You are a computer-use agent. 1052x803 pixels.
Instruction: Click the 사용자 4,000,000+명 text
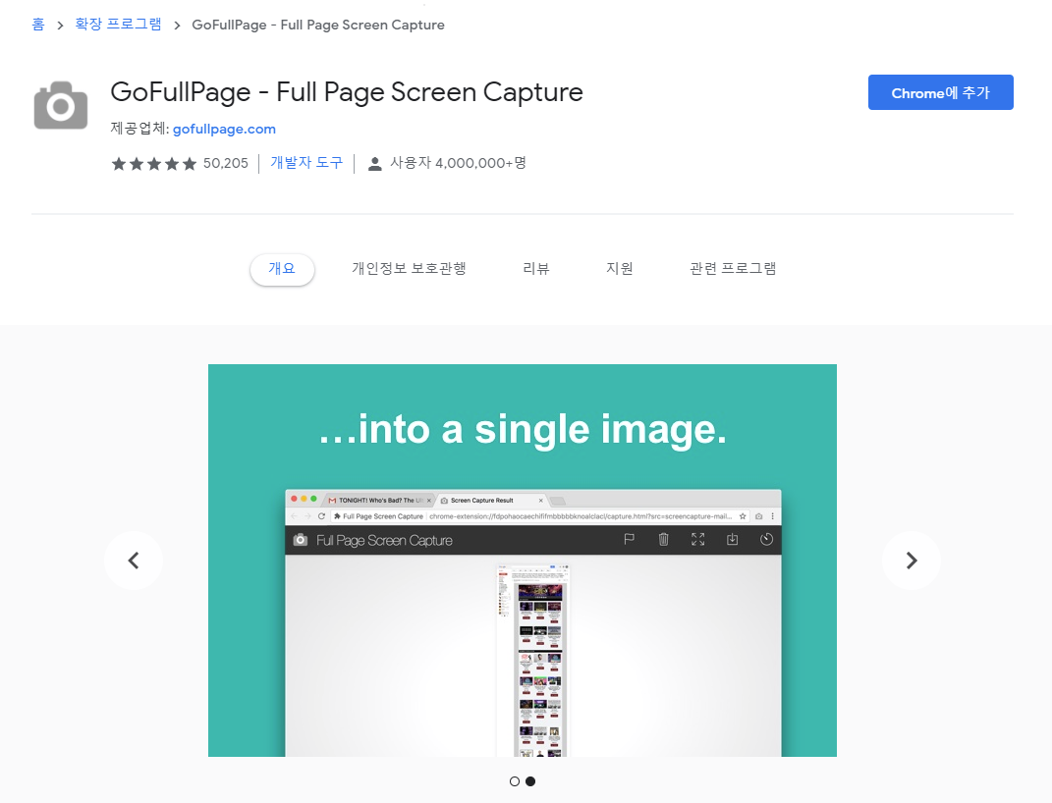tap(459, 163)
